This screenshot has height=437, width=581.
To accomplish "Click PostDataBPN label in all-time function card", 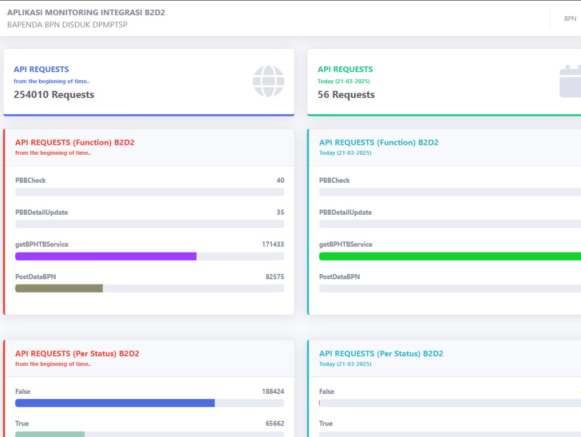I will click(x=35, y=277).
